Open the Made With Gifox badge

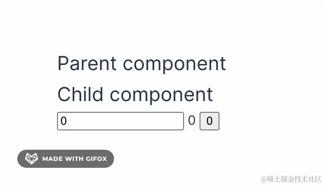pos(66,159)
